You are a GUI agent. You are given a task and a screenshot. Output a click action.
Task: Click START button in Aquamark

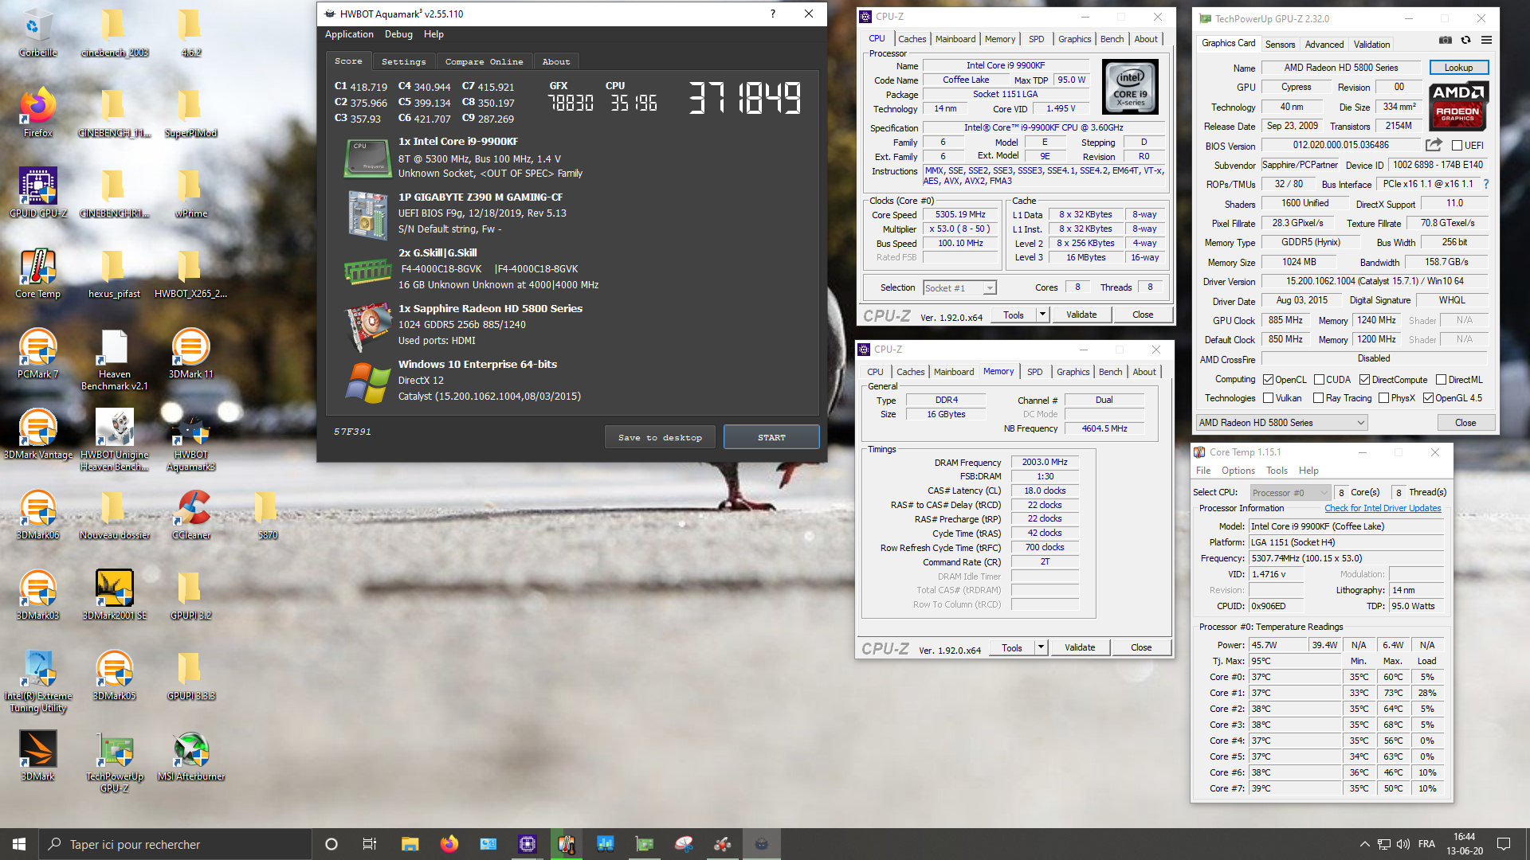[771, 437]
